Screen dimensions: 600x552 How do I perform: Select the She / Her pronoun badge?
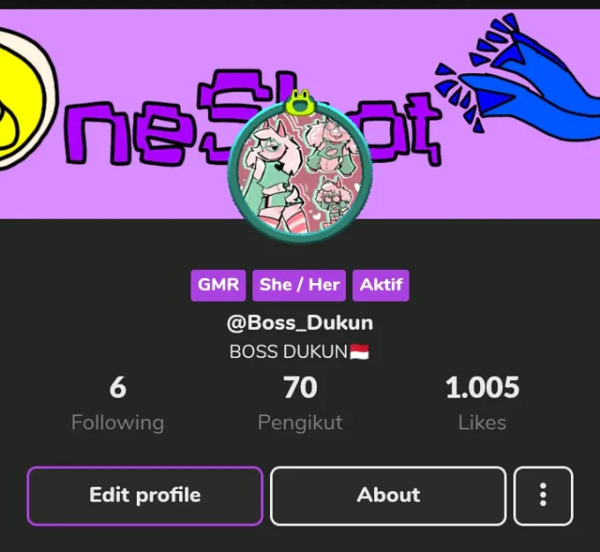pos(299,286)
